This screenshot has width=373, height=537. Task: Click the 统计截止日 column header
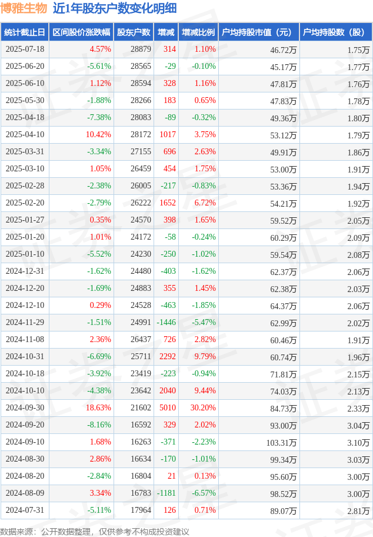click(25, 32)
